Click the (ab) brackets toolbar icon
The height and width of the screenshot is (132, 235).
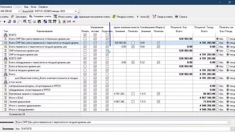point(69,22)
